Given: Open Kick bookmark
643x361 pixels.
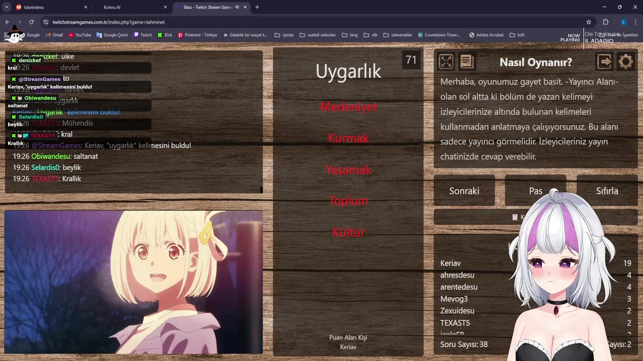Looking at the screenshot, I should coord(165,35).
